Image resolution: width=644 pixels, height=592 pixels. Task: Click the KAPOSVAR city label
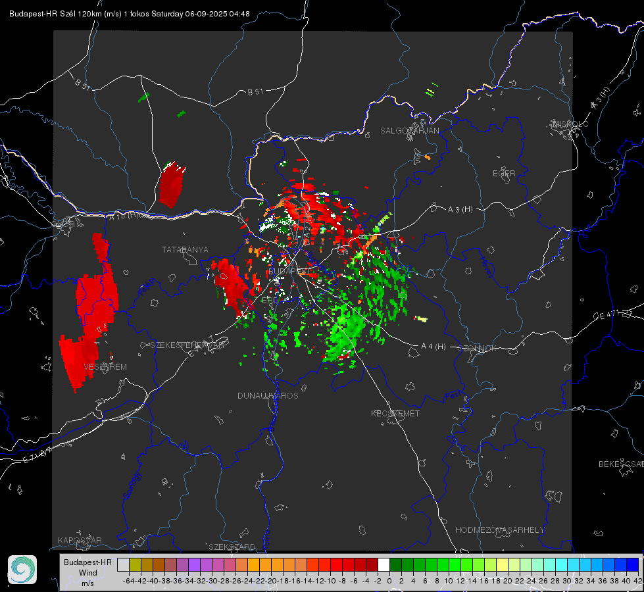pyautogui.click(x=80, y=540)
